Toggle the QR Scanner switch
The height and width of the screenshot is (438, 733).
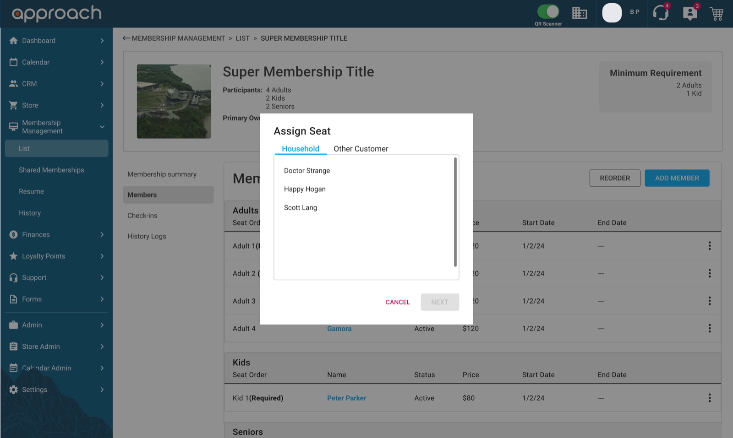548,11
